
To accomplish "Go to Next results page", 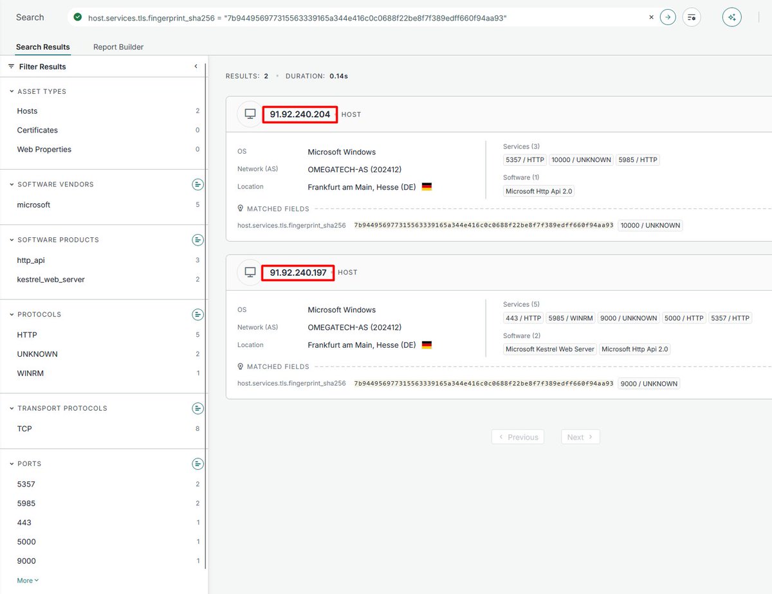I will [x=580, y=437].
